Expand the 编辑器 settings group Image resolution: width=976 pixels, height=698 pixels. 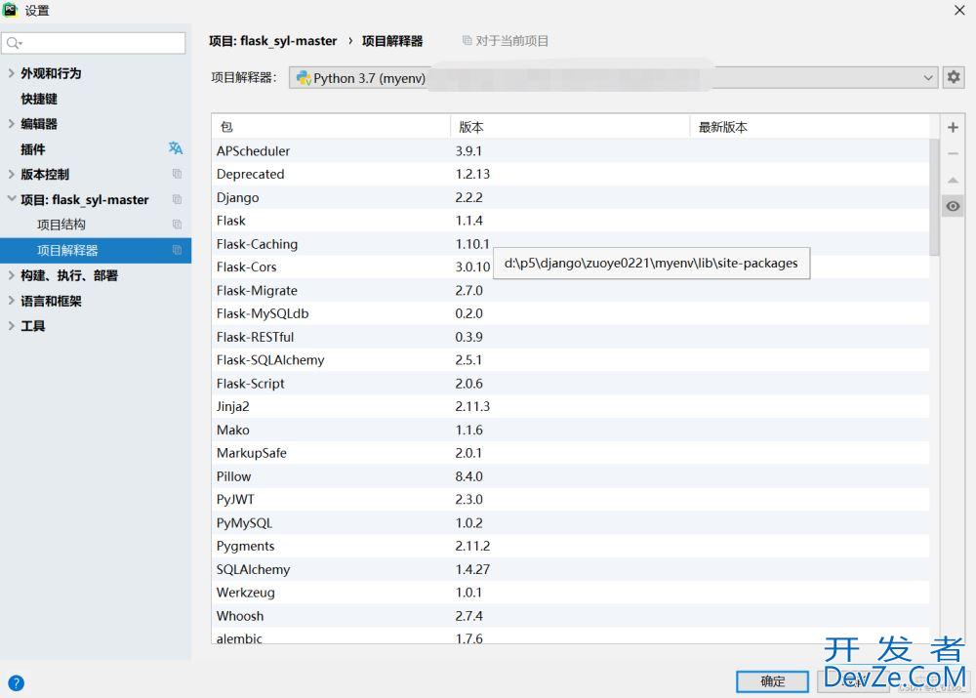tap(11, 123)
